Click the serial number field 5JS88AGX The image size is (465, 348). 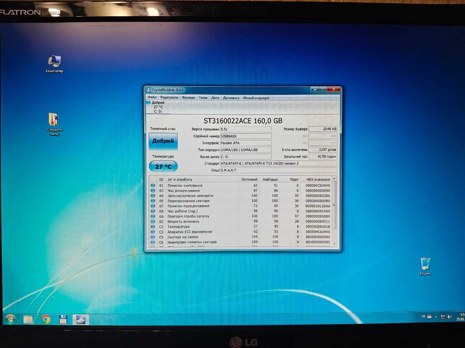(246, 136)
